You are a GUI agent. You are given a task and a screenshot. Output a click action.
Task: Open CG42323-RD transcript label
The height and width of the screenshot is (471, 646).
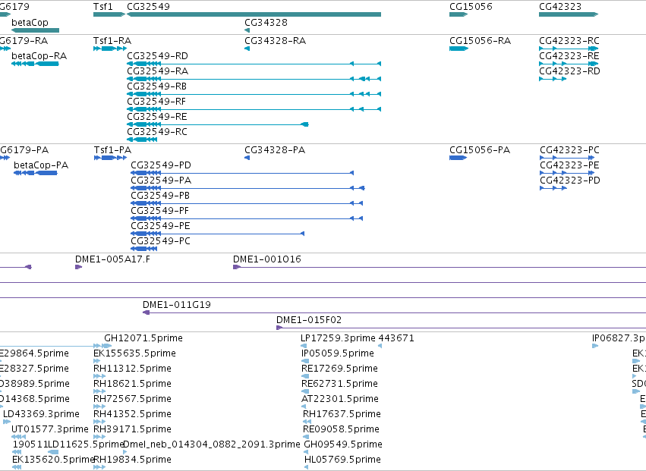[x=570, y=71]
